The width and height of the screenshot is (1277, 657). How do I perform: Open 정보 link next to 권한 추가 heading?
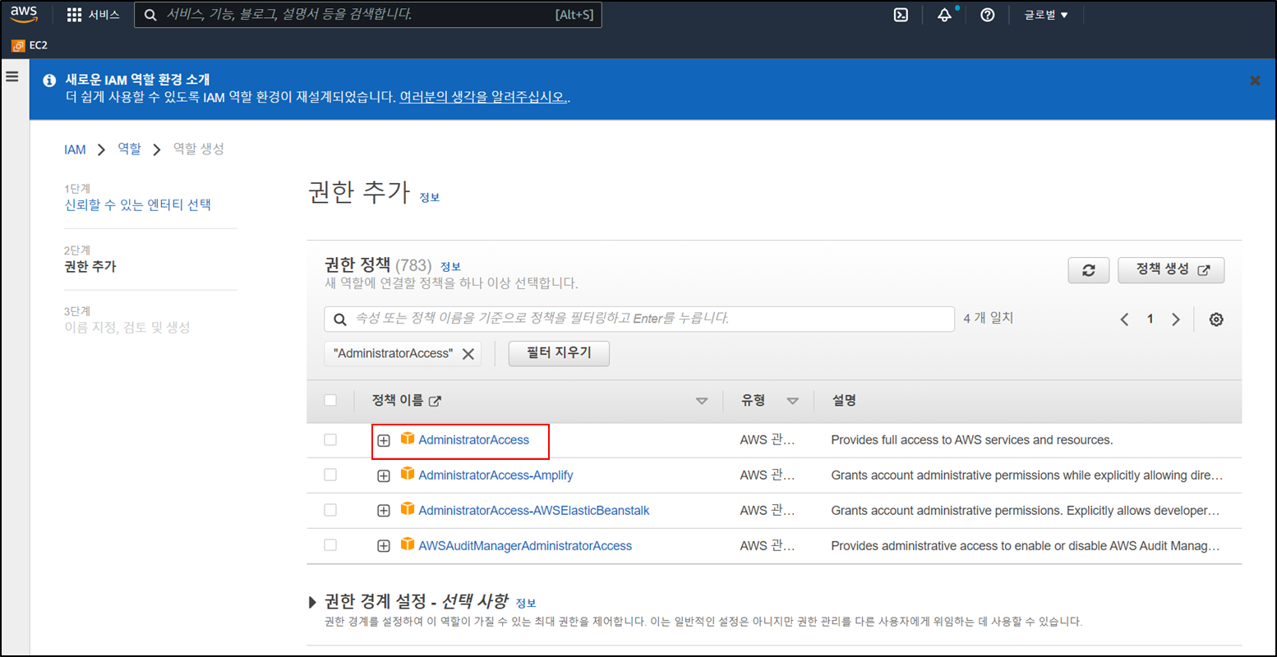click(429, 197)
